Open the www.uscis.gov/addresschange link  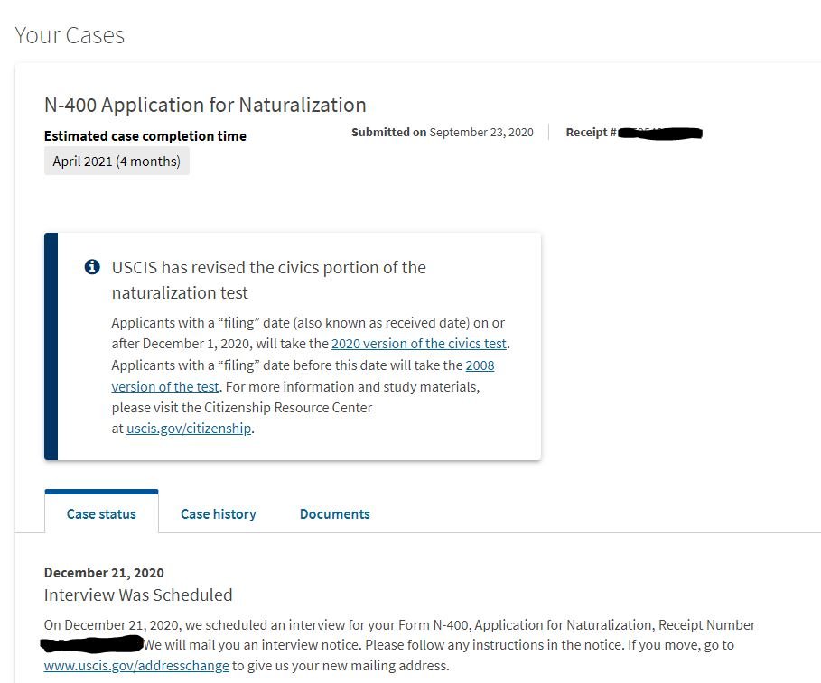pos(136,666)
